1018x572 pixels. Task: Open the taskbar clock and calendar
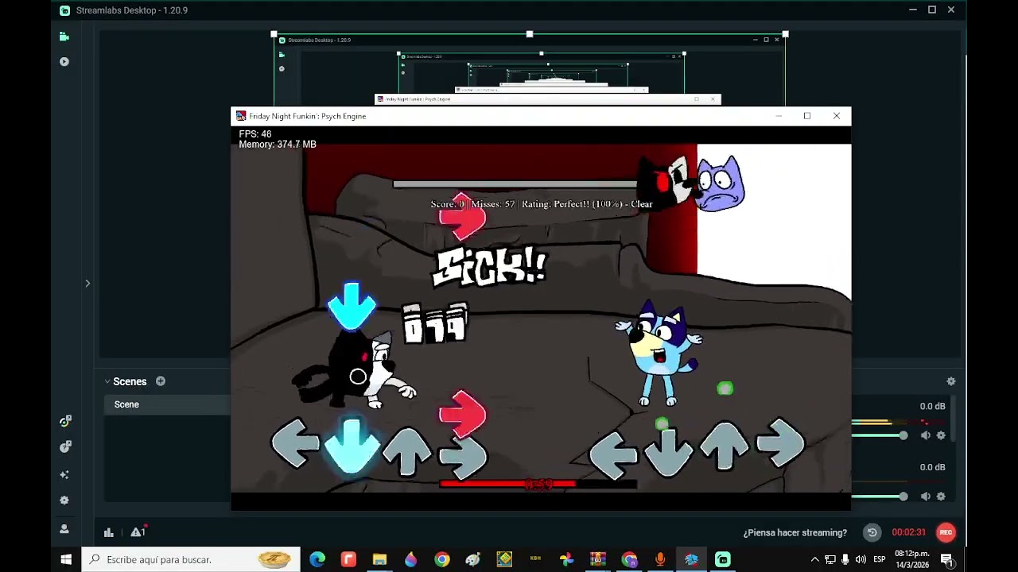[x=911, y=559]
